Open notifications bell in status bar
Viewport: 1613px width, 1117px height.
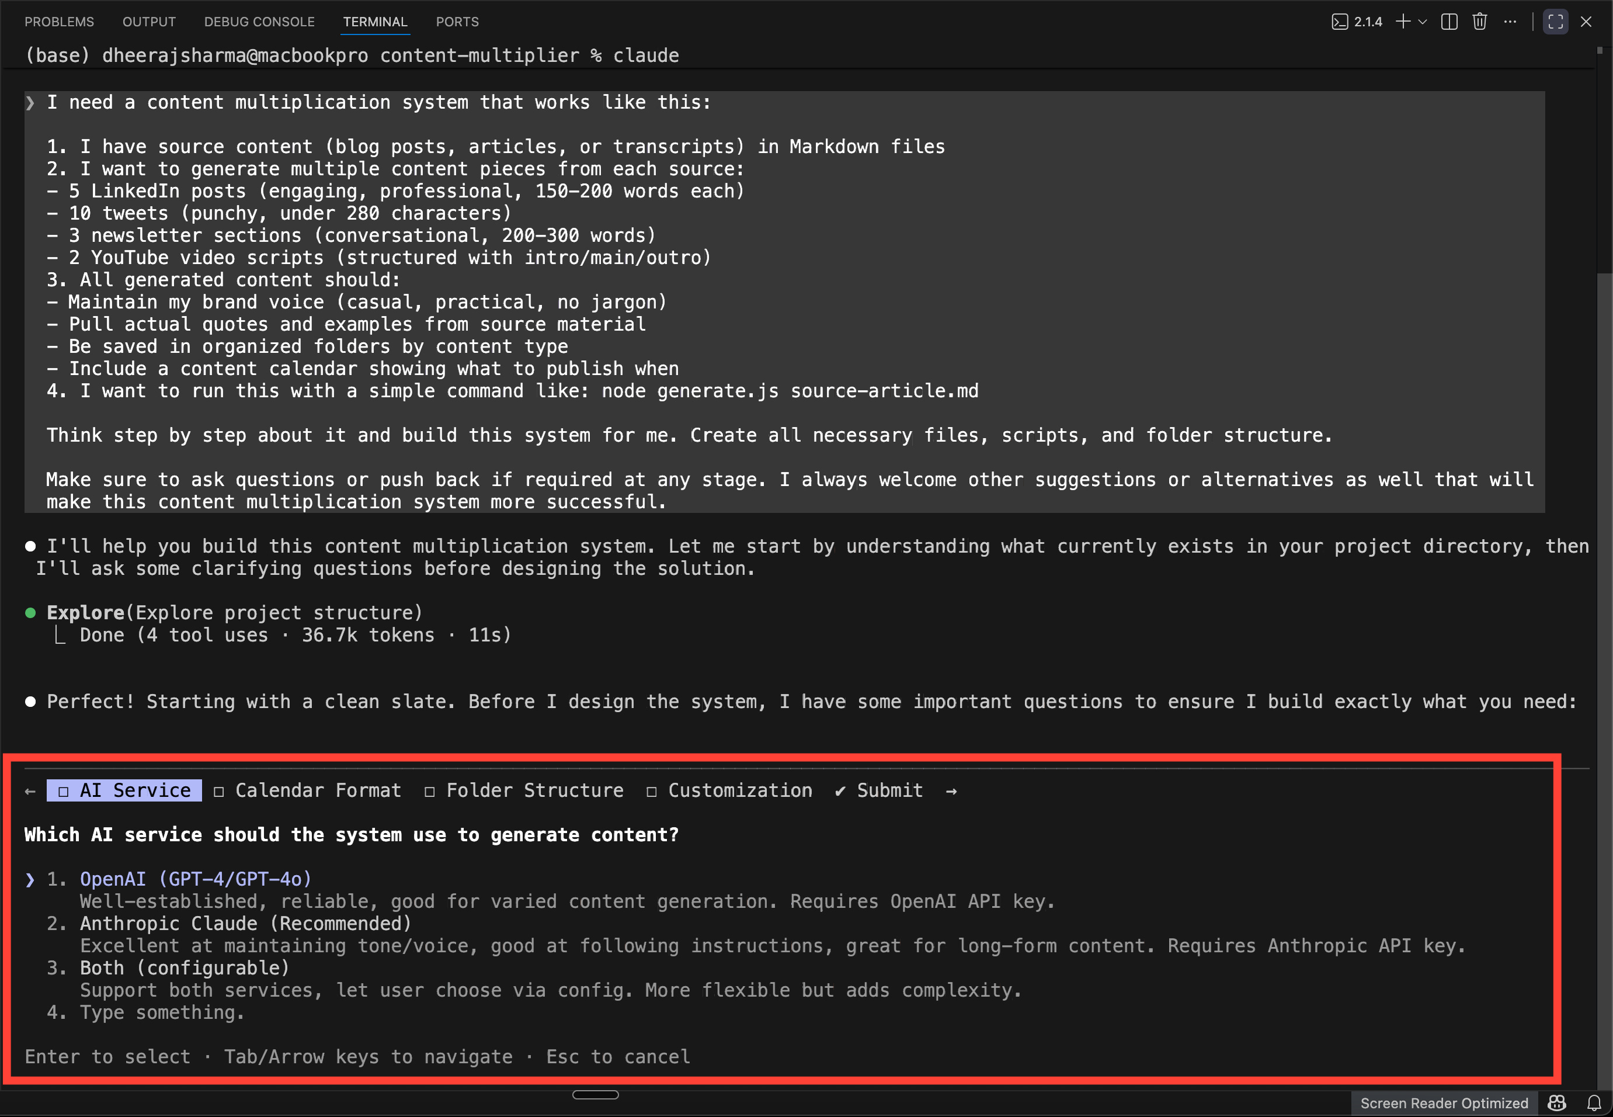coord(1594,1104)
